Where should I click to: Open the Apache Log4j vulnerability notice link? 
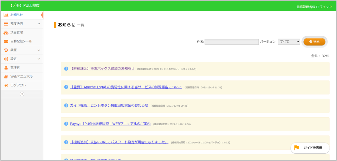(x=126, y=87)
